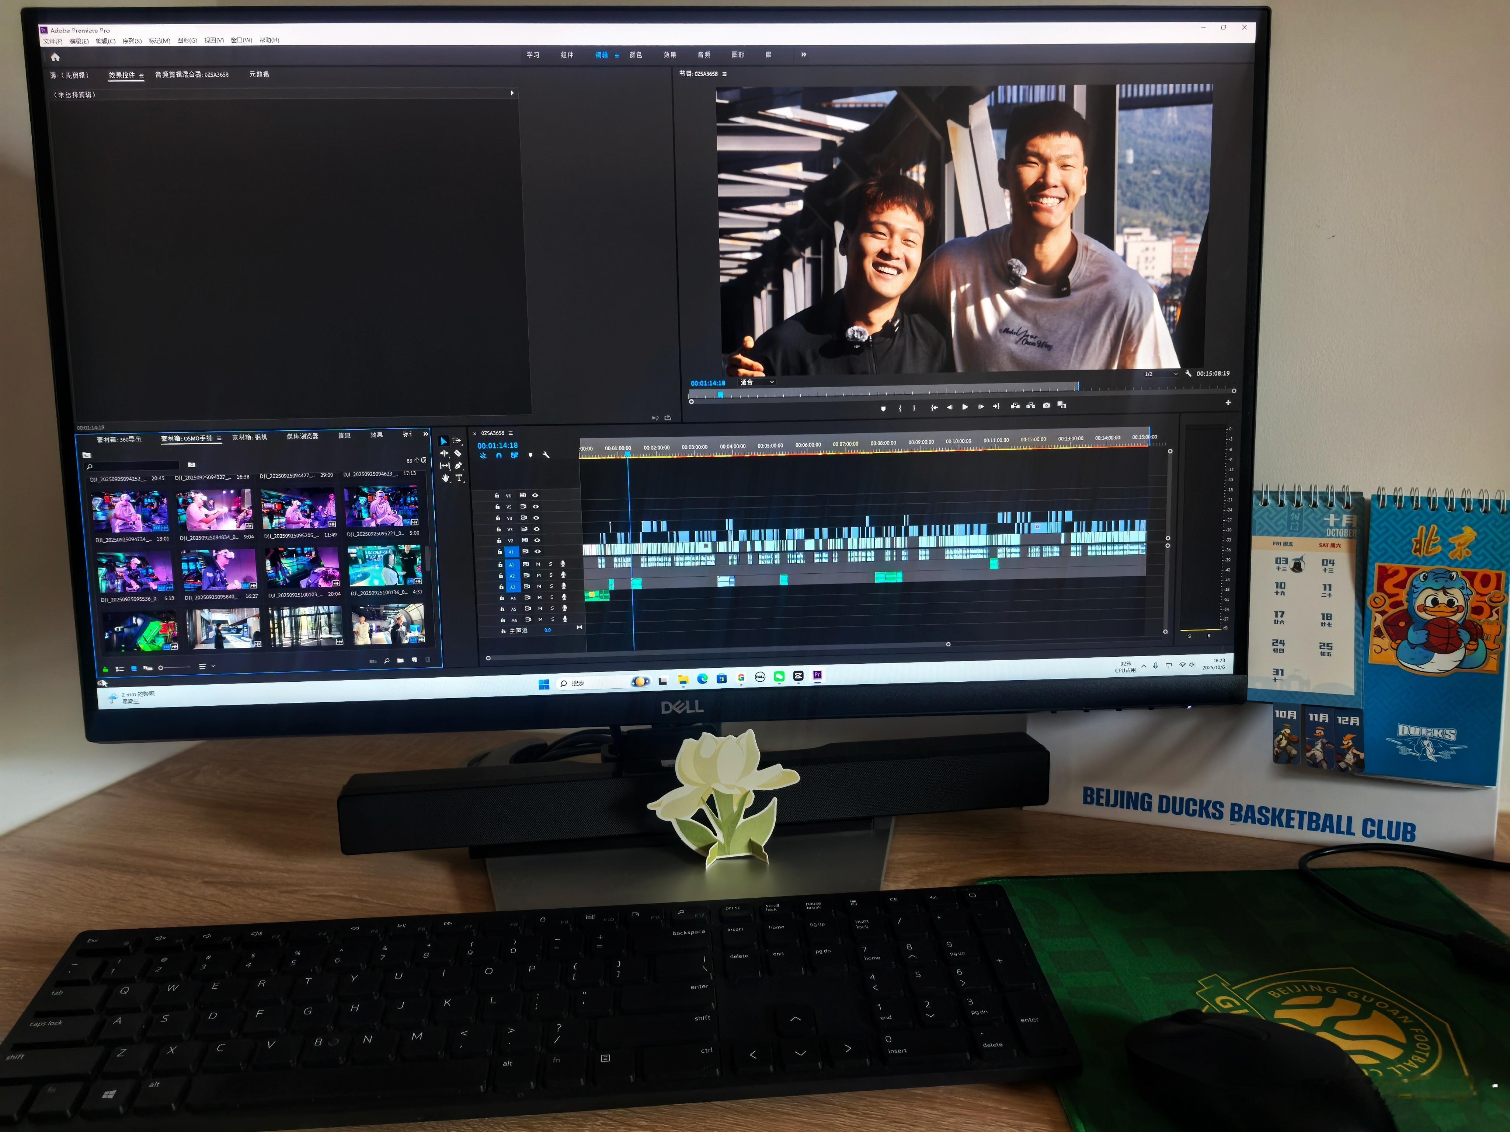The image size is (1510, 1132).
Task: Select the Pen tool
Action: tap(459, 466)
